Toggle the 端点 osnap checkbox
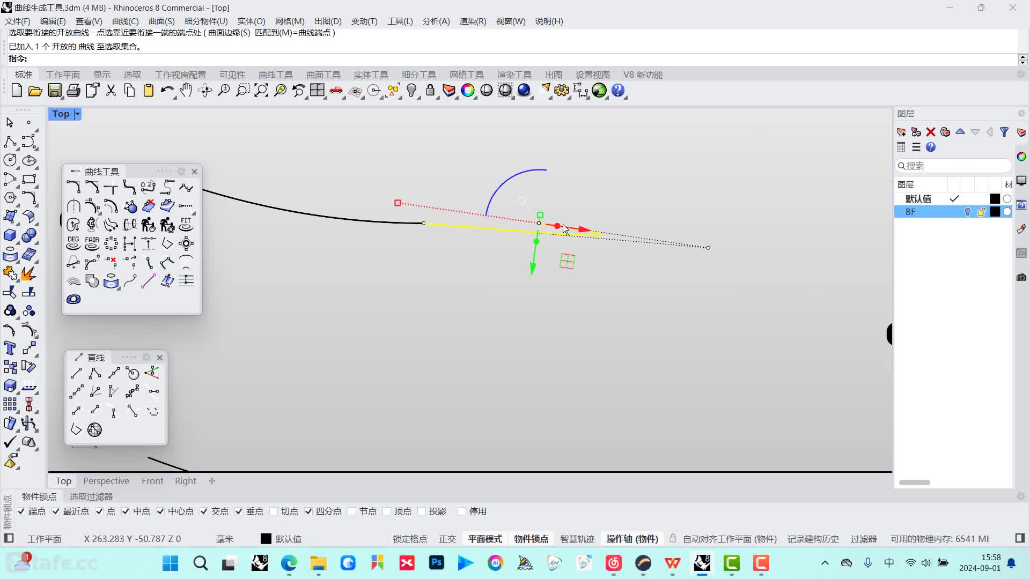This screenshot has width=1030, height=579. (x=21, y=511)
